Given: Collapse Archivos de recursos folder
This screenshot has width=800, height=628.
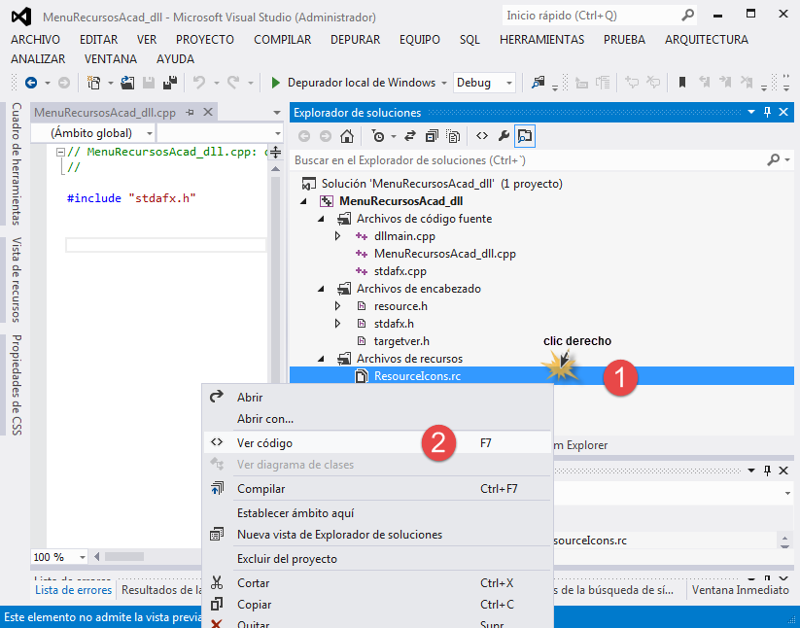Looking at the screenshot, I should click(x=321, y=359).
